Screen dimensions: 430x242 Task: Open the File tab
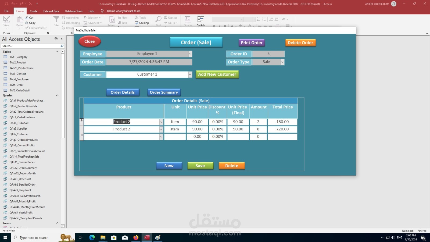pyautogui.click(x=6, y=11)
